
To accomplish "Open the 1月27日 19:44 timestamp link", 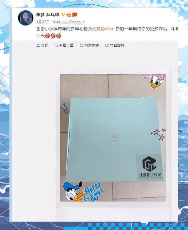I will (48, 22).
